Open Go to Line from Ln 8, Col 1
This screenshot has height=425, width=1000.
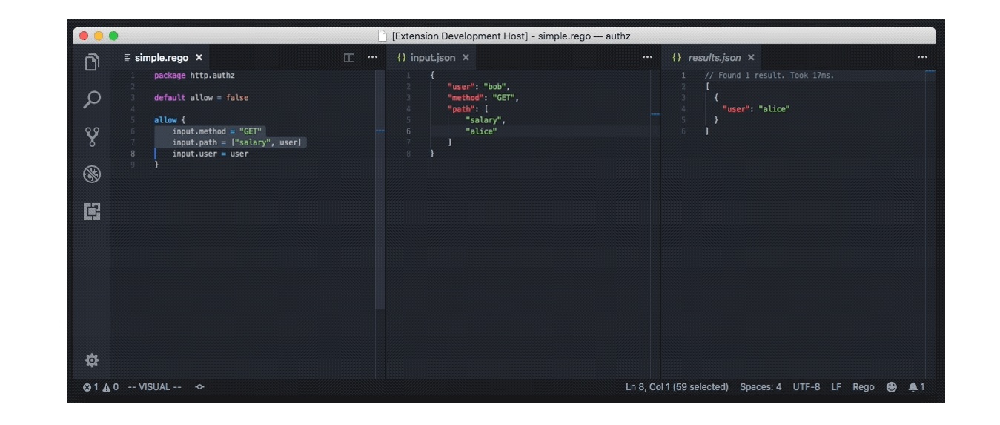(x=677, y=387)
